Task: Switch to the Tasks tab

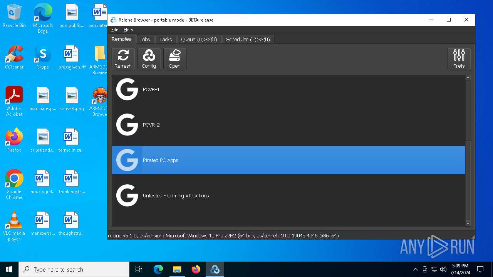Action: pyautogui.click(x=166, y=39)
